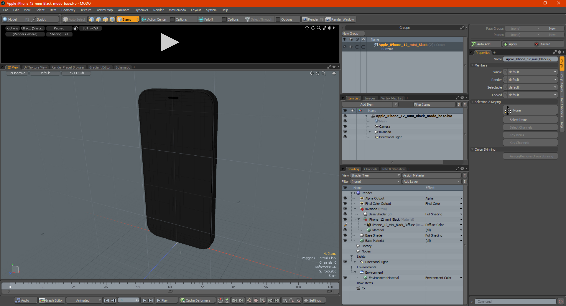Image resolution: width=566 pixels, height=306 pixels.
Task: Toggle visibility of Camera item
Action: pos(345,127)
